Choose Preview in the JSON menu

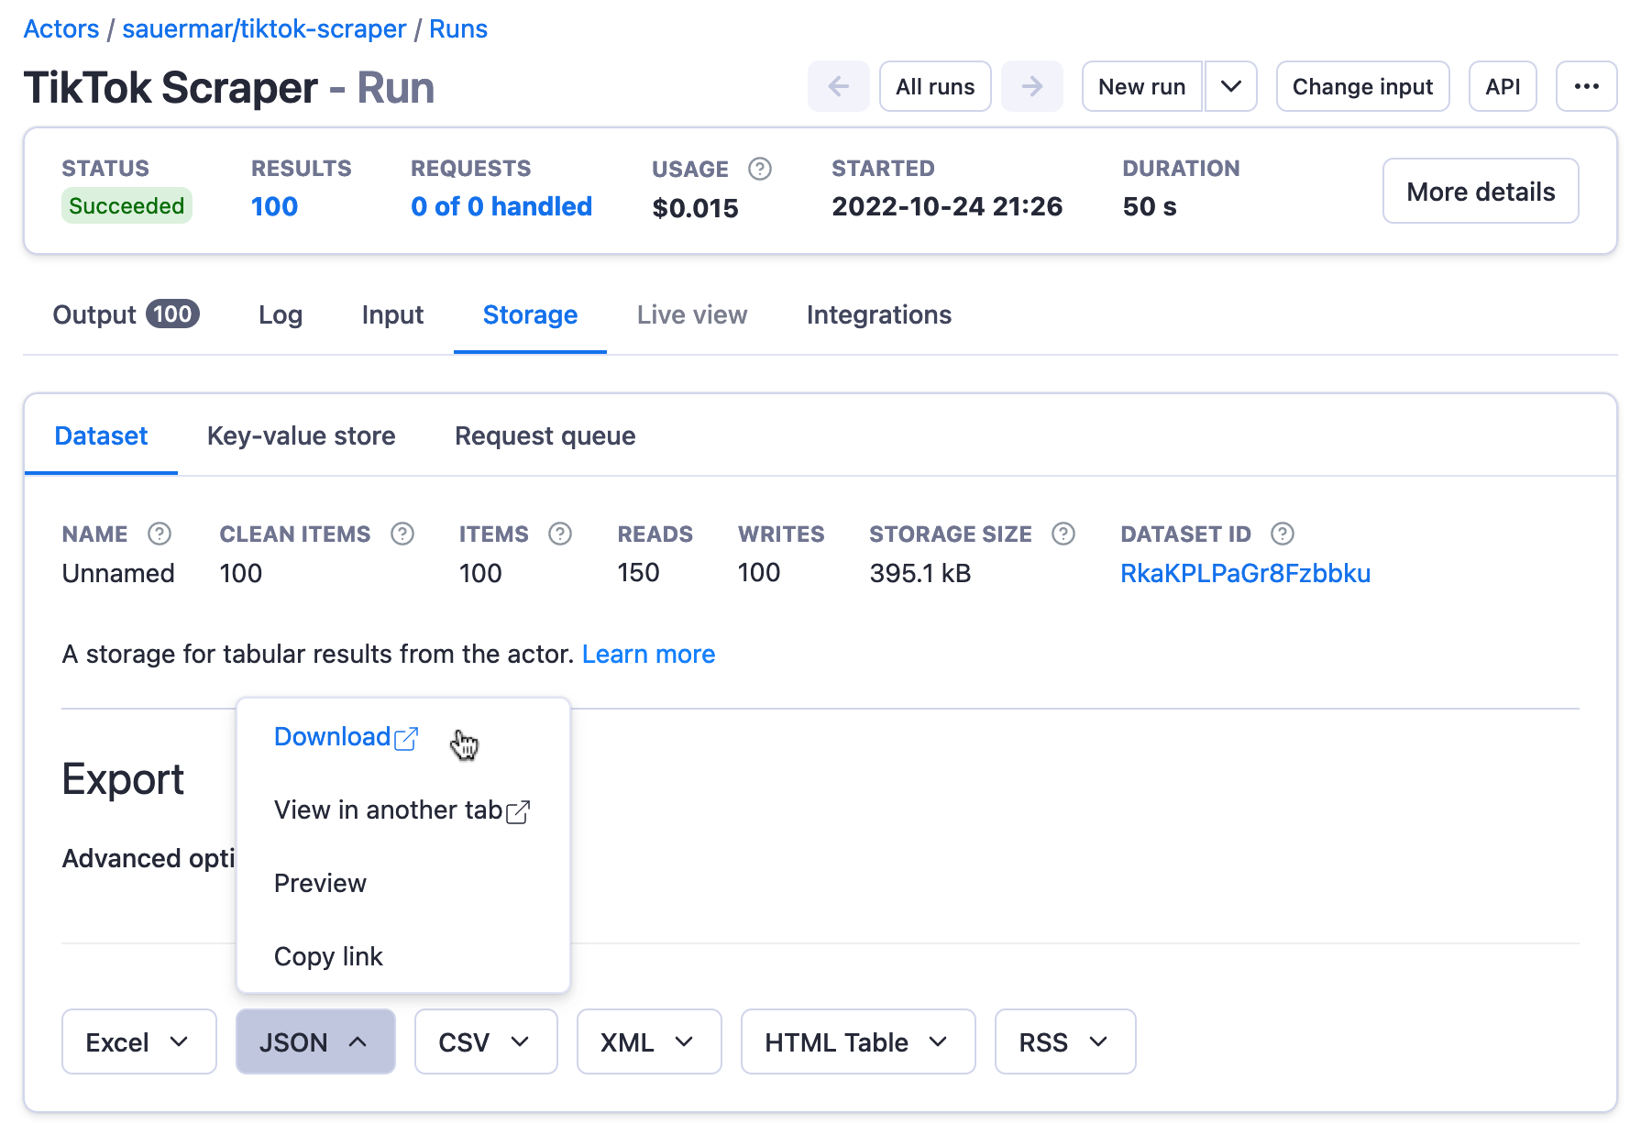pyautogui.click(x=320, y=883)
